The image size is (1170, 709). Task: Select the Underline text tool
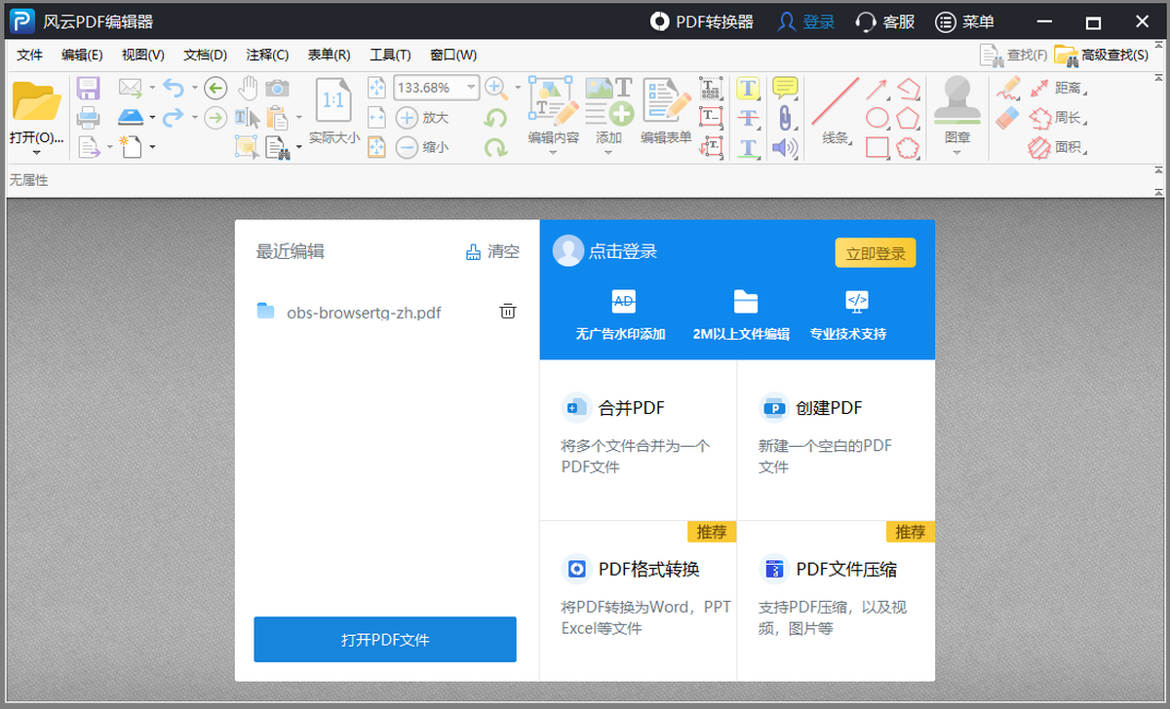point(748,147)
